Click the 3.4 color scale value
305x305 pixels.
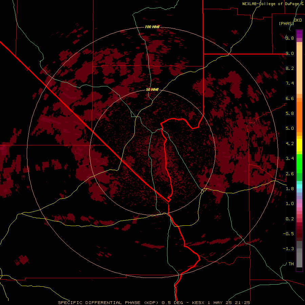click(x=290, y=158)
